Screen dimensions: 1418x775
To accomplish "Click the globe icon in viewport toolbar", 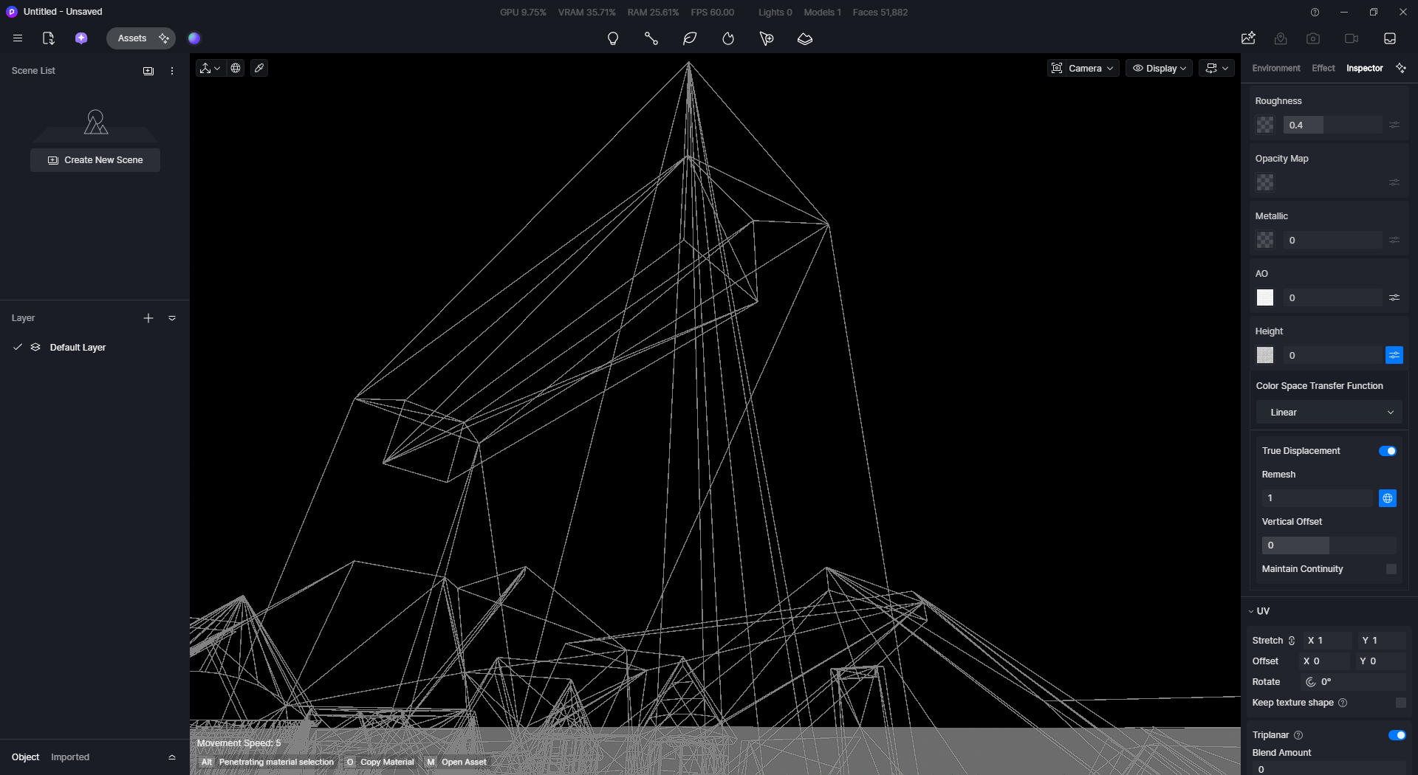I will coord(236,68).
